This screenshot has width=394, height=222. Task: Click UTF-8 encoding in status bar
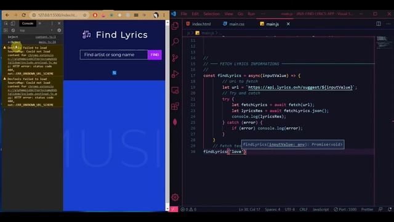point(290,210)
